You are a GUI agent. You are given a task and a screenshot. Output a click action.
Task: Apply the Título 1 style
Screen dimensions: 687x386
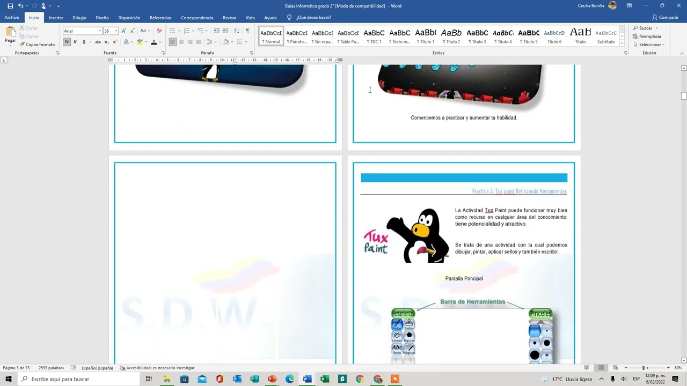coord(426,36)
